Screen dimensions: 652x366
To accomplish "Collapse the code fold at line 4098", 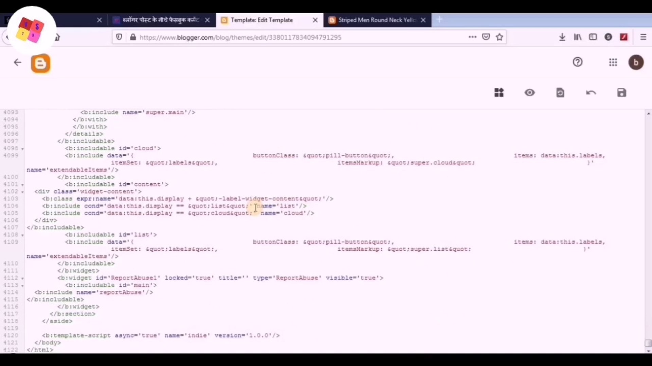I will coord(22,148).
